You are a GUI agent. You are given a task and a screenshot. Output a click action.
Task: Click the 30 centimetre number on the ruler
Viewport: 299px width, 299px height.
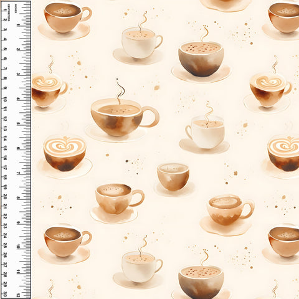pyautogui.click(x=5, y=295)
